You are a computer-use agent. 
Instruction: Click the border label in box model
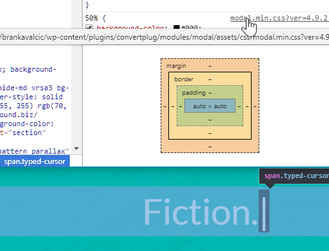(x=184, y=79)
